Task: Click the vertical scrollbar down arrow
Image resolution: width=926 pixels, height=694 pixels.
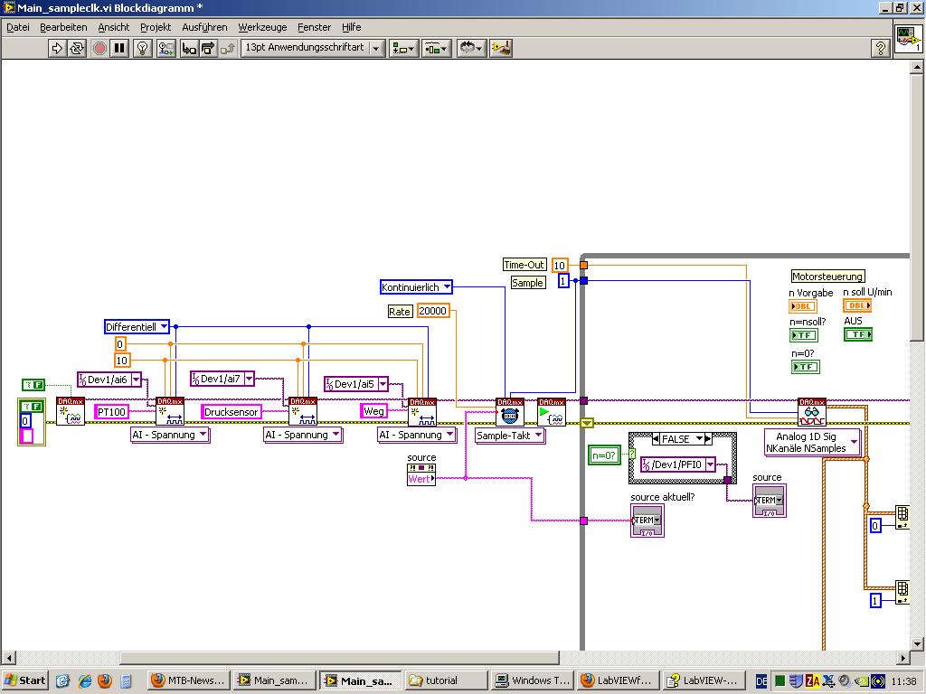Action: click(x=917, y=643)
